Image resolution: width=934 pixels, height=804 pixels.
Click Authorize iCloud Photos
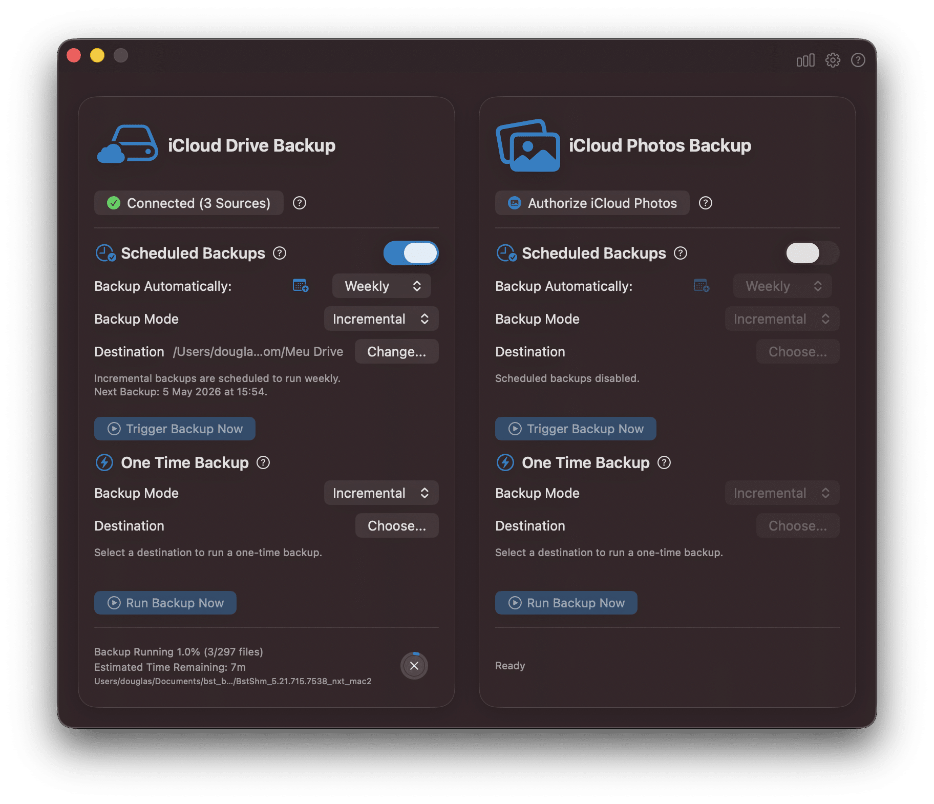point(592,203)
